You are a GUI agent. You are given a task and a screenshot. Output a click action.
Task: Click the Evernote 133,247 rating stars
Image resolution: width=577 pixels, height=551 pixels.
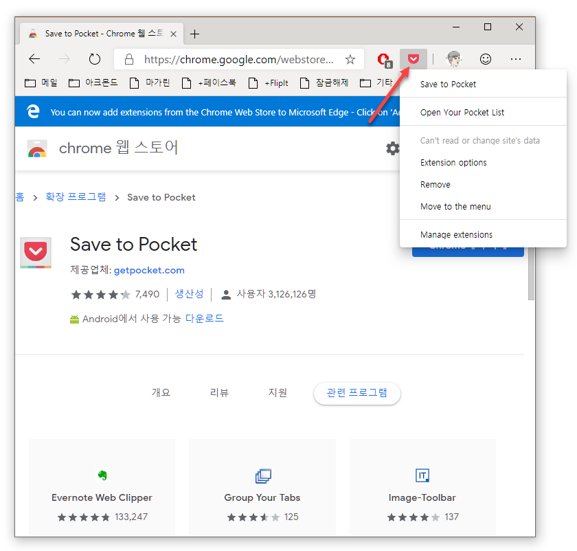[x=84, y=517]
